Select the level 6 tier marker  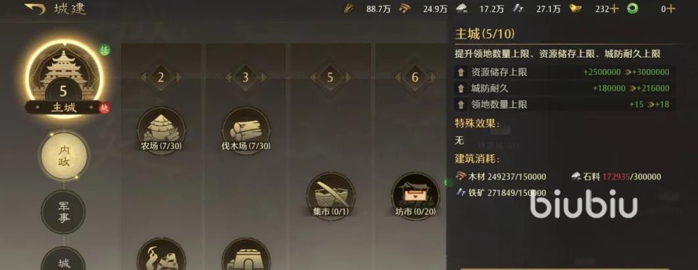(415, 78)
